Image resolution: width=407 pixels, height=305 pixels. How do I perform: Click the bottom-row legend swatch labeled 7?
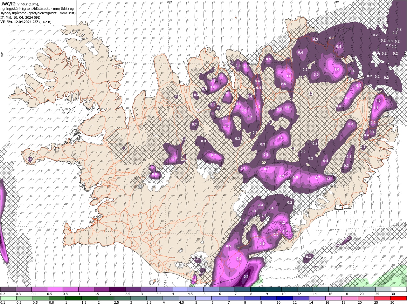click(236, 298)
